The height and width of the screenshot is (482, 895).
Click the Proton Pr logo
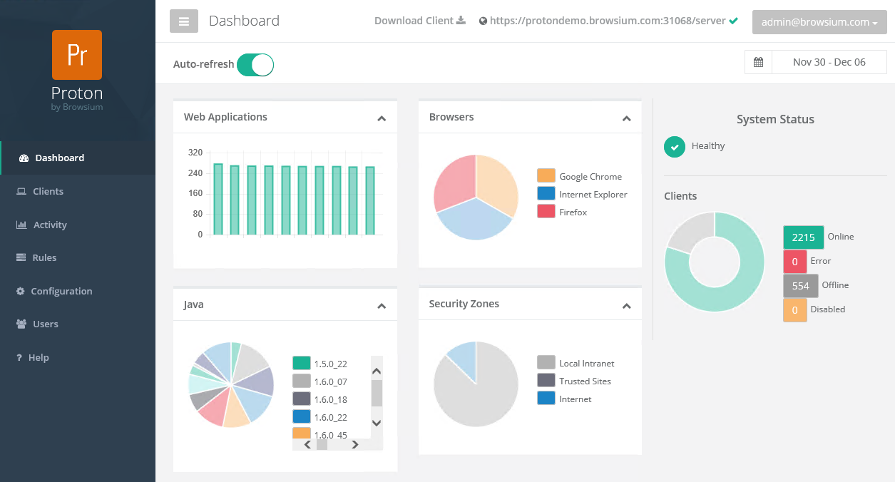(77, 55)
